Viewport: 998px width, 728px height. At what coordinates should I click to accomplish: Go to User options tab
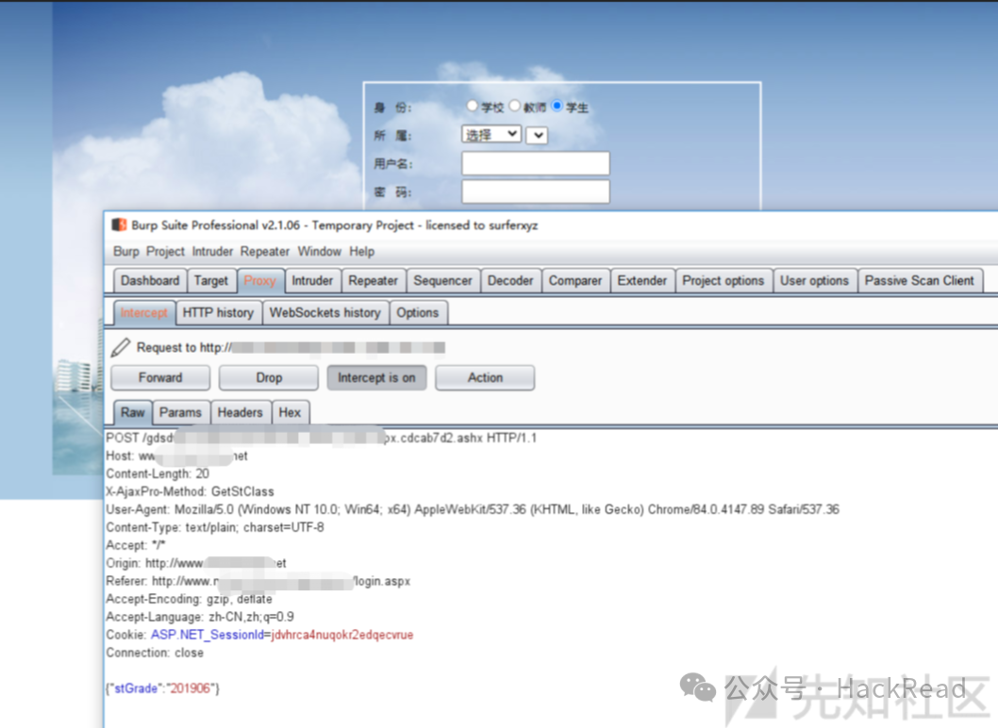[x=815, y=281]
